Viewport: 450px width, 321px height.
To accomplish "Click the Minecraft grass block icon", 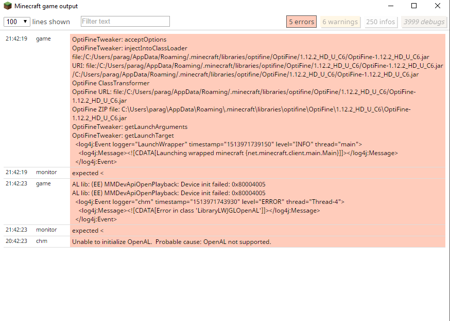I will pos(8,6).
